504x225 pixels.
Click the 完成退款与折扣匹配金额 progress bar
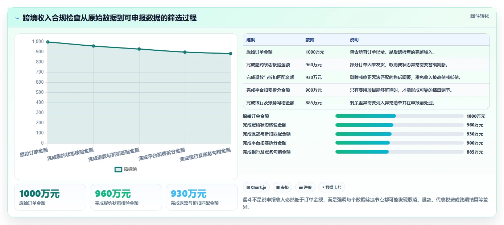coord(400,134)
